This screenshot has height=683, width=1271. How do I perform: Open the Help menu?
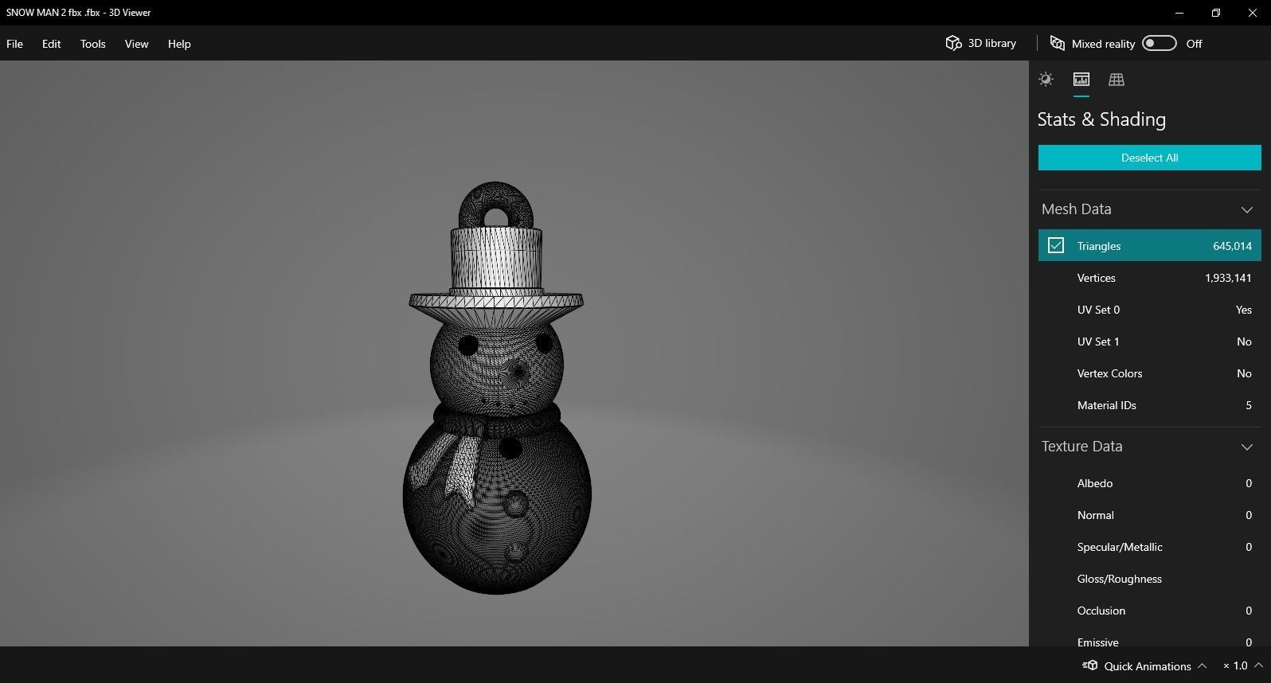179,44
